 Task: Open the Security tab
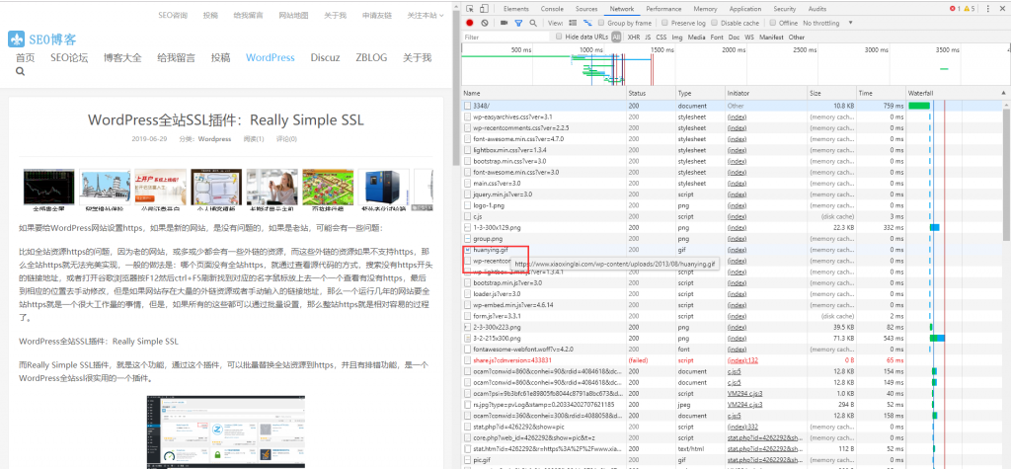pos(784,9)
